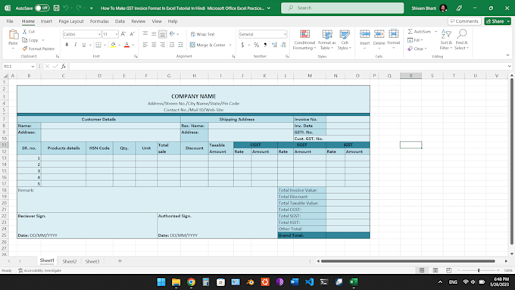
Task: Switch to the Formulas tab
Action: [99, 21]
